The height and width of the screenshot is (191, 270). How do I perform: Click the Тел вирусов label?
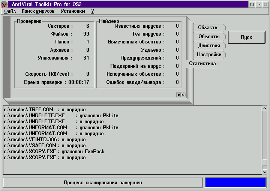148,34
